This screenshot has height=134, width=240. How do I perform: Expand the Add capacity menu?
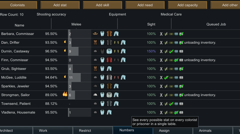point(187,5)
